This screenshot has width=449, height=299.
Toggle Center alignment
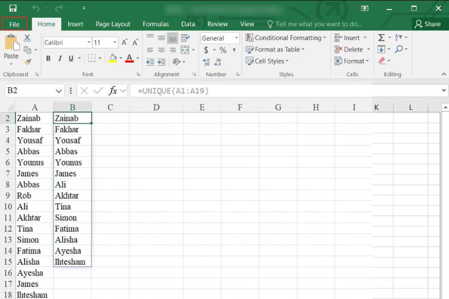pos(161,50)
